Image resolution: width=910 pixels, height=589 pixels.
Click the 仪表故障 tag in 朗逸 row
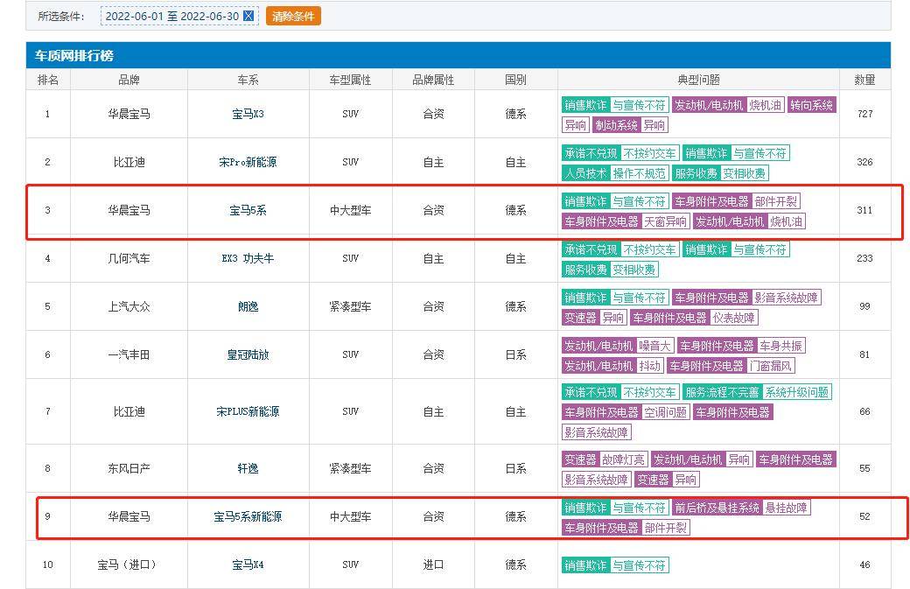point(733,318)
